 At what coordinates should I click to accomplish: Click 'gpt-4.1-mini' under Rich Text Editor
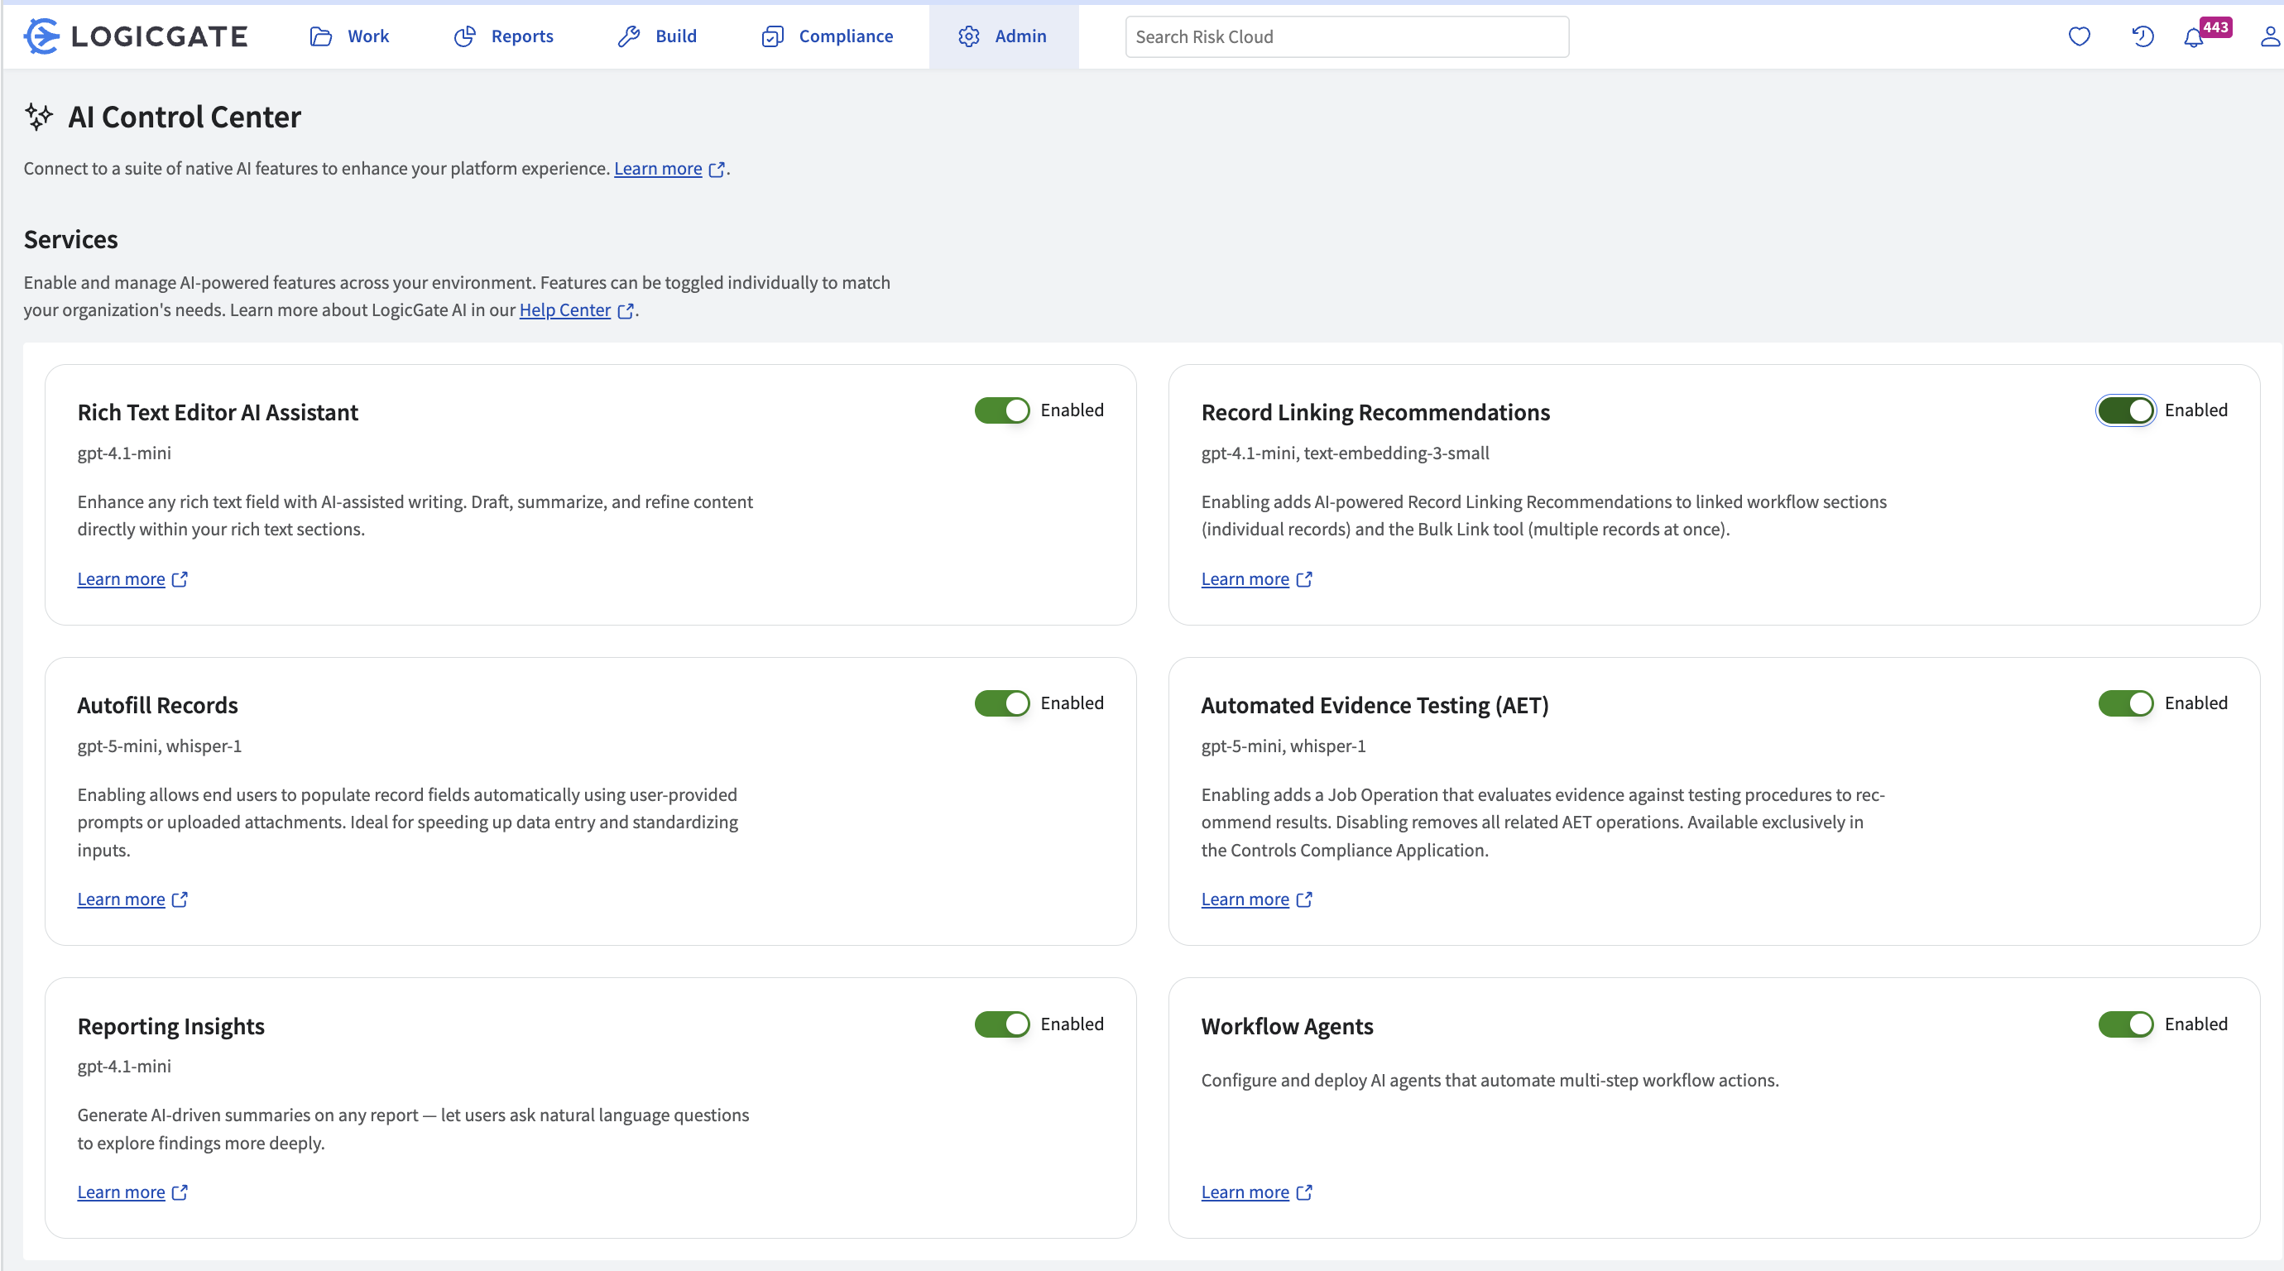[x=124, y=453]
